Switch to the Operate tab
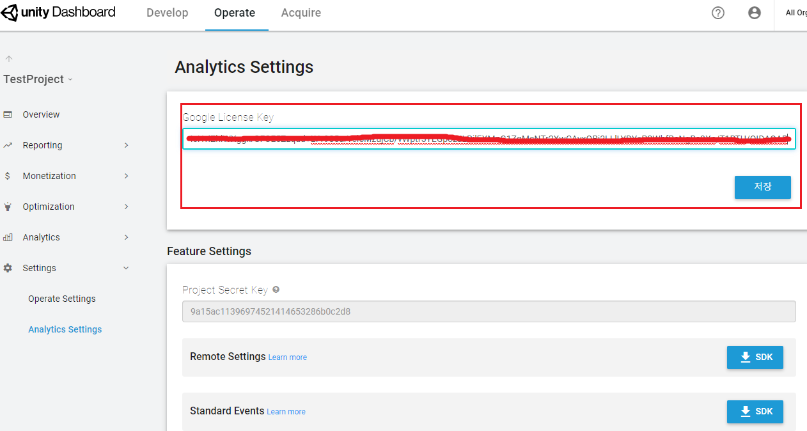The height and width of the screenshot is (431, 807). pos(235,13)
